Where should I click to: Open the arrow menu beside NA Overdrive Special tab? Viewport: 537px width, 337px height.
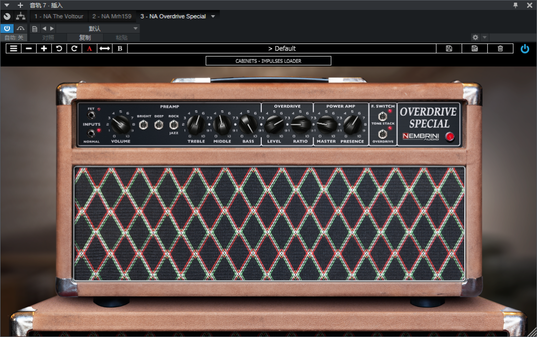point(213,16)
